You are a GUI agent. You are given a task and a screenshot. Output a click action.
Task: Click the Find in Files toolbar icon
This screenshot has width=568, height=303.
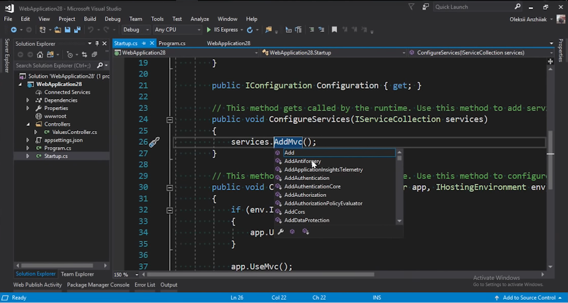pyautogui.click(x=269, y=30)
